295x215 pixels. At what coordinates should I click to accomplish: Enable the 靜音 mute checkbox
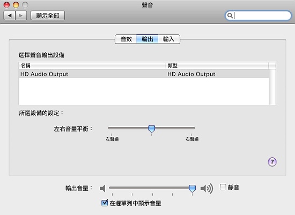tap(223, 187)
